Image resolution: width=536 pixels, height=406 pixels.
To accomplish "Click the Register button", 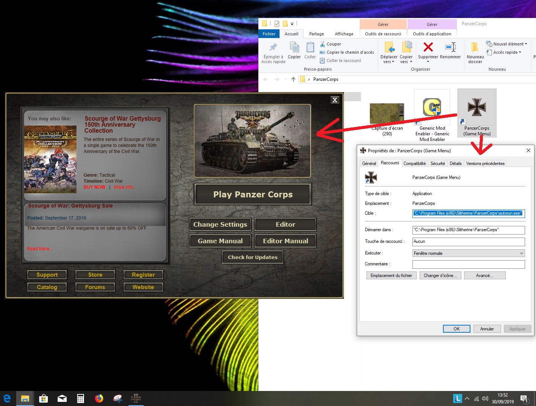I will point(143,275).
